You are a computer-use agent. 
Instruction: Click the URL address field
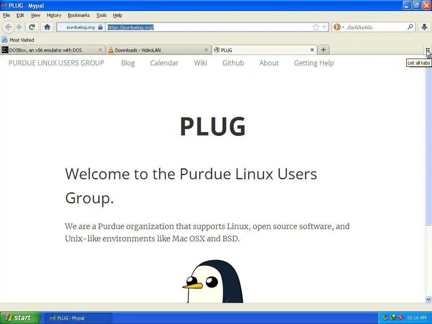tap(209, 27)
